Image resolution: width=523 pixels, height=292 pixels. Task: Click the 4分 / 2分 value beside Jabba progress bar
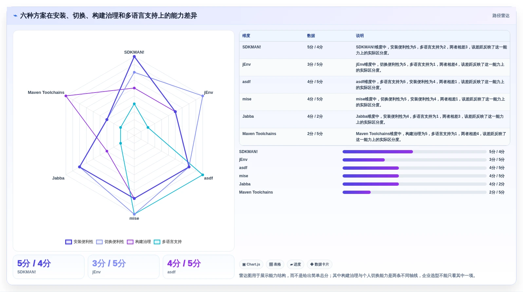click(x=497, y=184)
